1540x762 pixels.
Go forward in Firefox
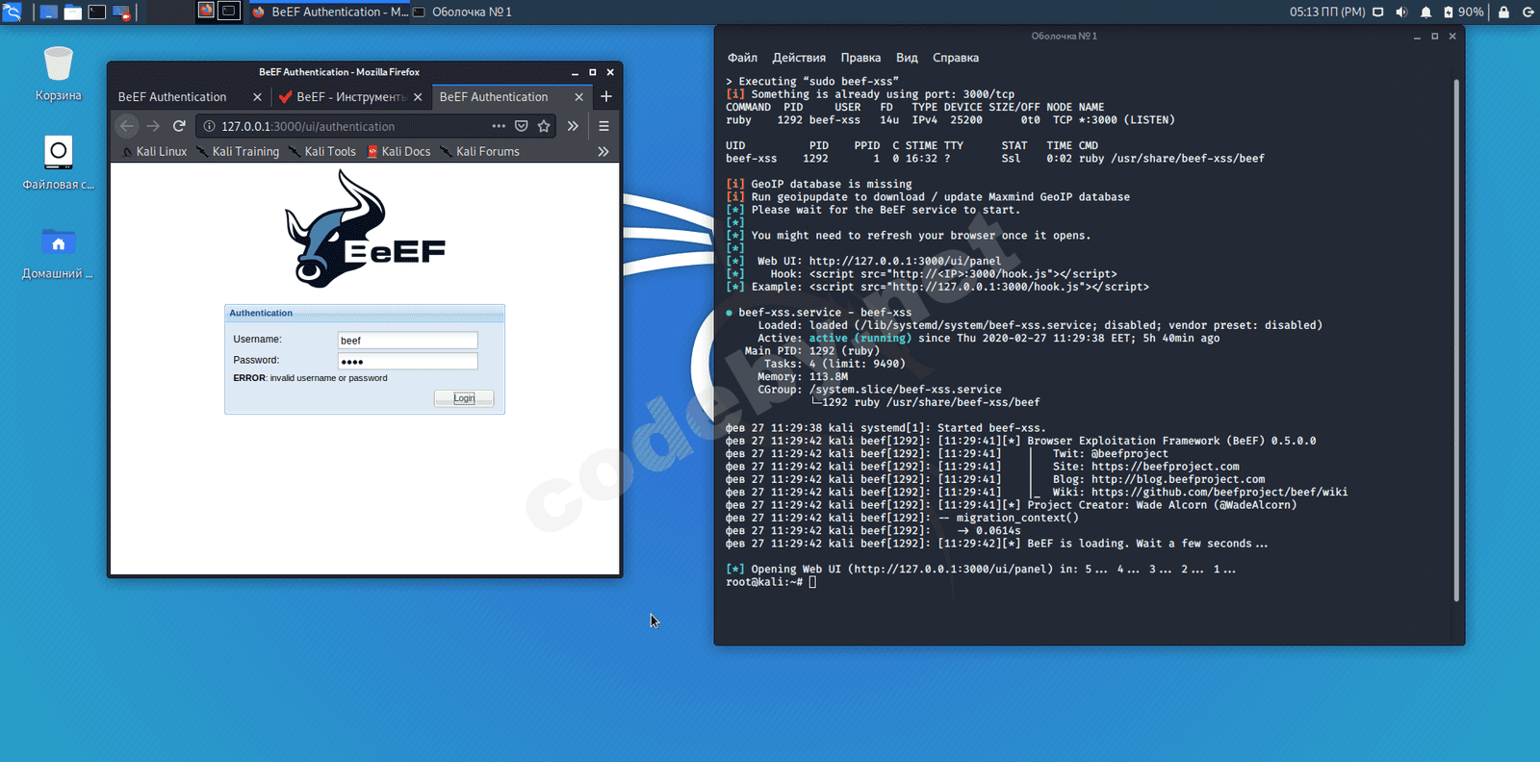pyautogui.click(x=153, y=126)
